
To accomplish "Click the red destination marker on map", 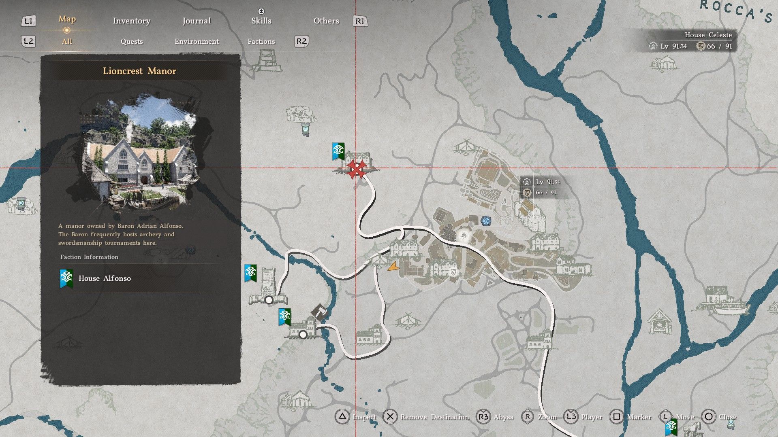I will 356,168.
